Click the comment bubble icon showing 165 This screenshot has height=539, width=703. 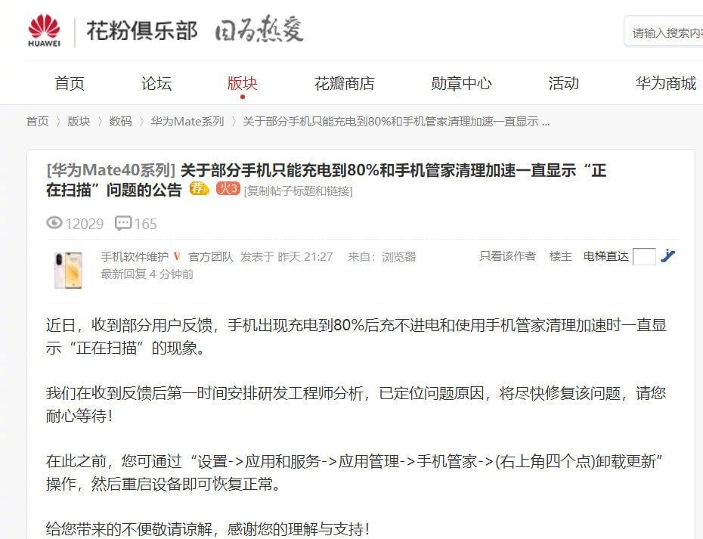coord(123,223)
